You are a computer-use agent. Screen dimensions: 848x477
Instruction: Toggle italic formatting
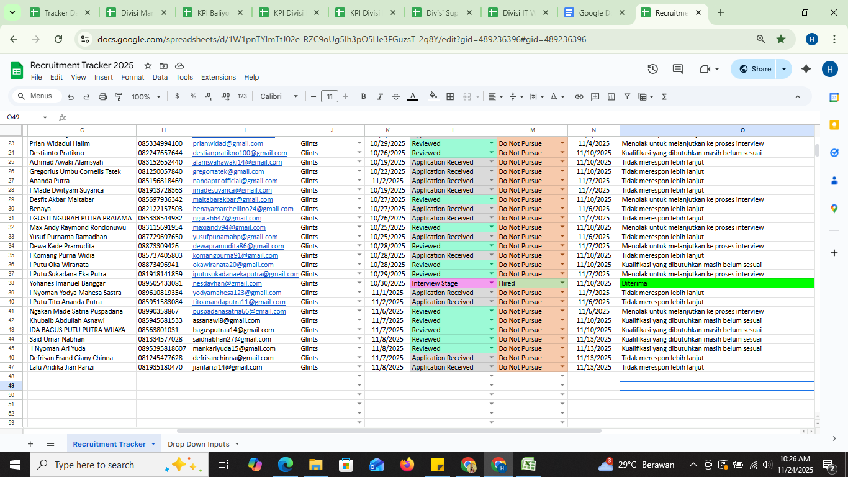pos(379,96)
